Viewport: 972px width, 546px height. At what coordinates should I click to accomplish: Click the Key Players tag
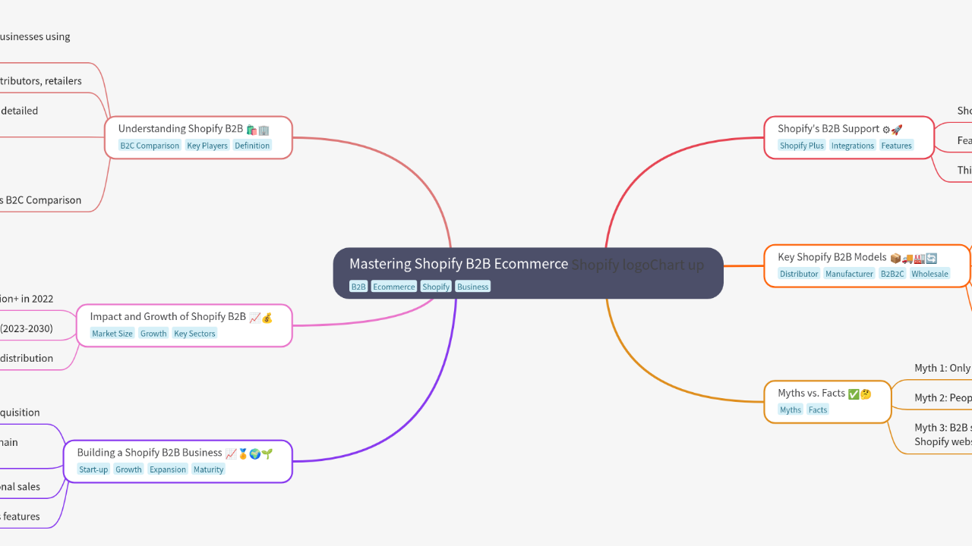tap(207, 146)
